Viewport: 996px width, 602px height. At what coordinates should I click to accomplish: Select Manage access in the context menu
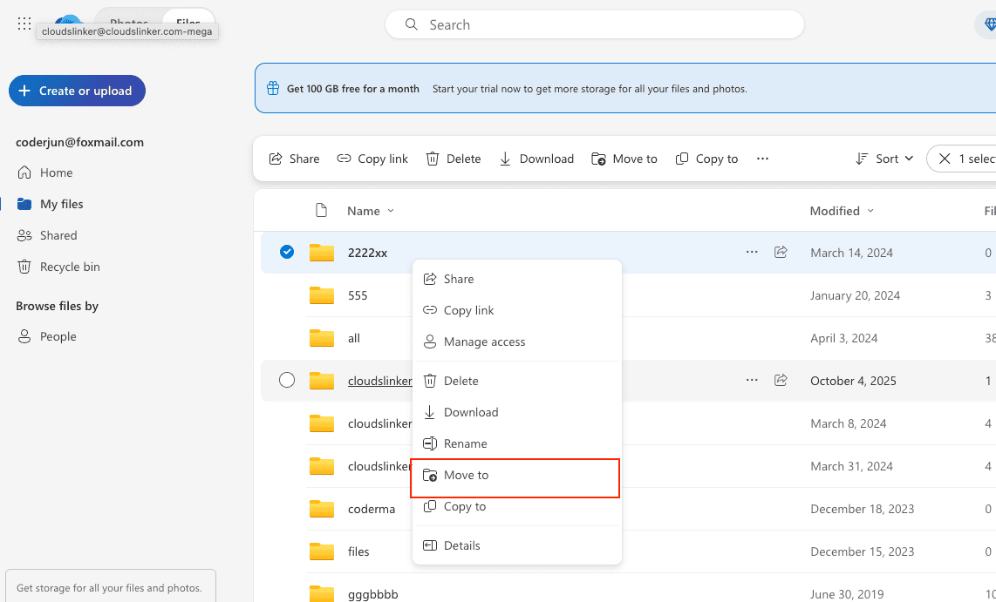pyautogui.click(x=485, y=342)
